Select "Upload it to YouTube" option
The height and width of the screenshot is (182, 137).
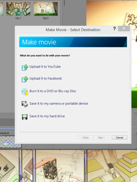pyautogui.click(x=45, y=67)
